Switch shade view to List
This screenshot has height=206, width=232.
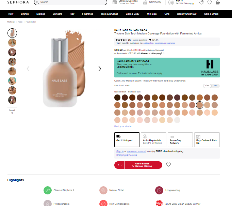pyautogui.click(x=215, y=86)
